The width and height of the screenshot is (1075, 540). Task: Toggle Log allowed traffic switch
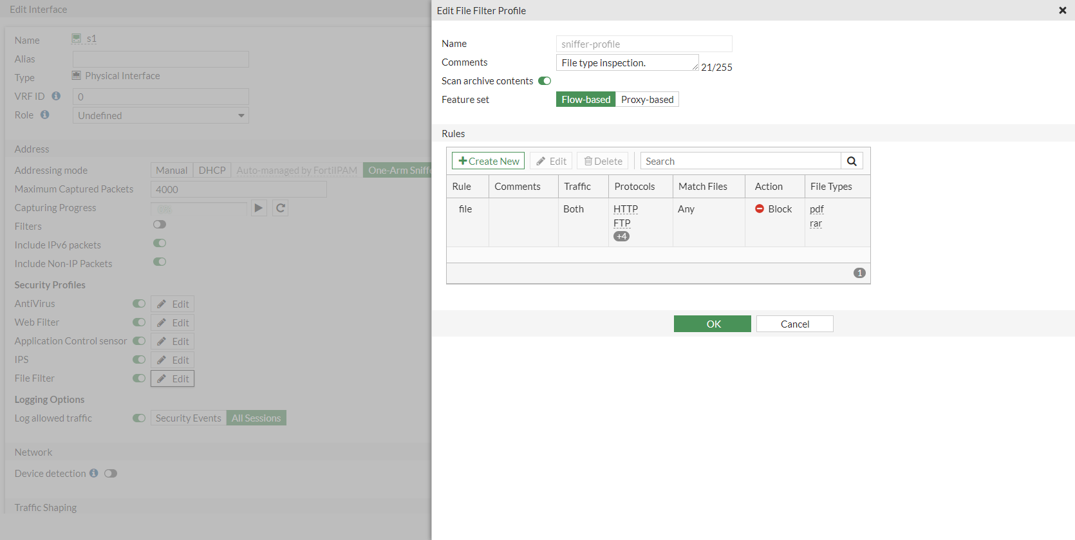pos(139,418)
